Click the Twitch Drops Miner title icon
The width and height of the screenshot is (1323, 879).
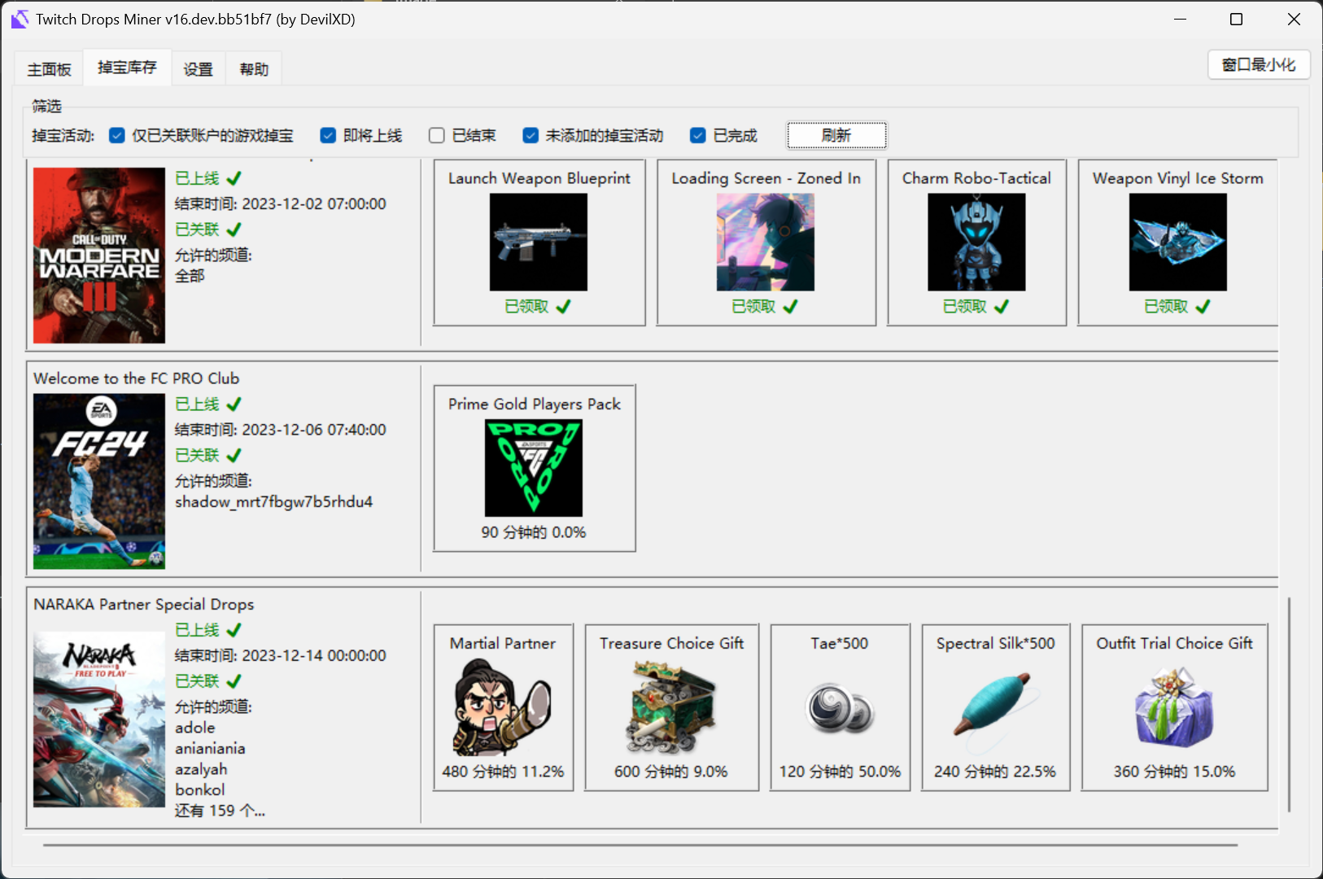point(20,19)
